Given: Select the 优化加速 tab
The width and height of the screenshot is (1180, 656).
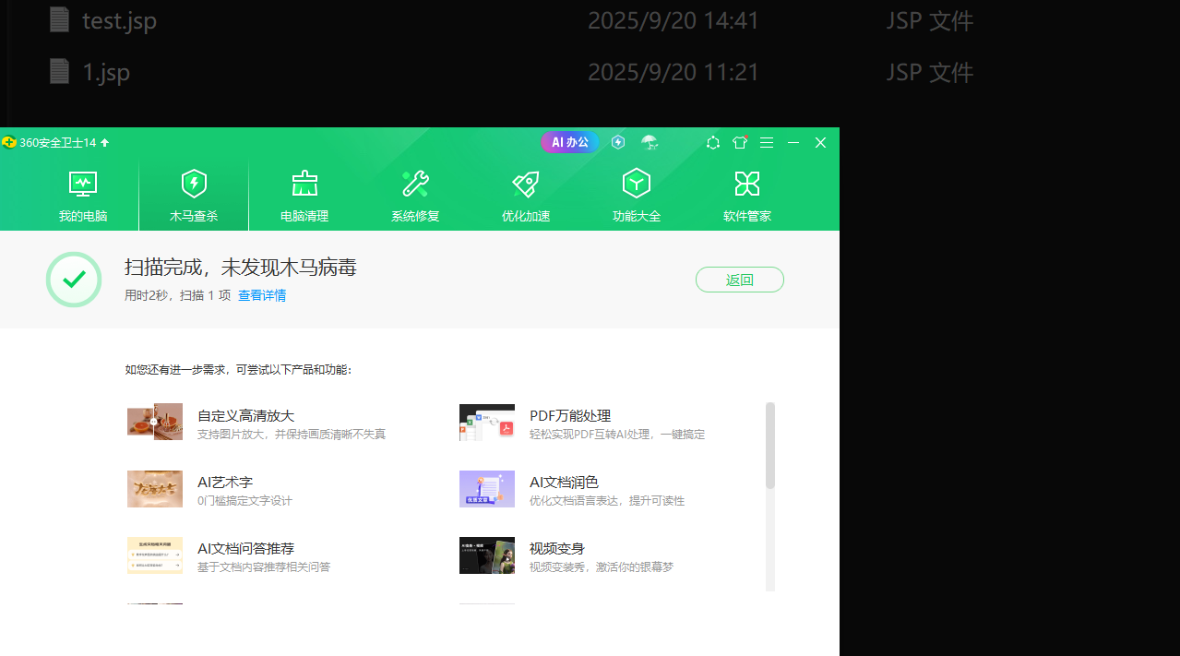Looking at the screenshot, I should [526, 197].
